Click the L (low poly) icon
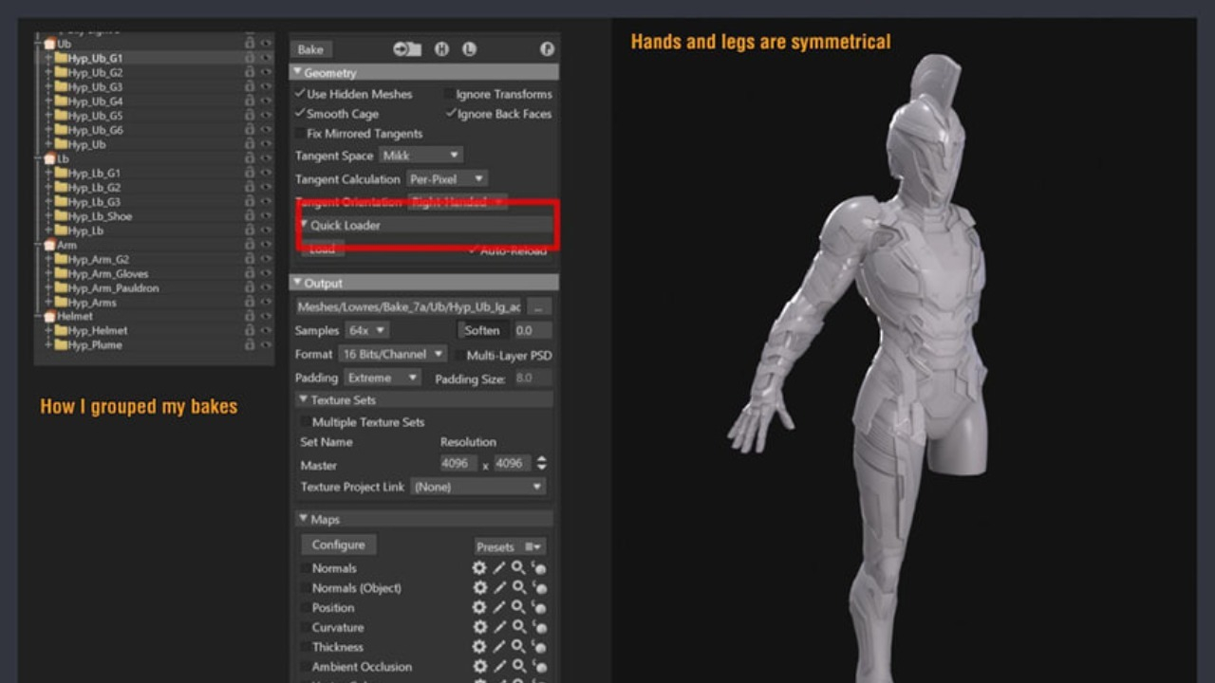The image size is (1215, 683). pyautogui.click(x=469, y=49)
